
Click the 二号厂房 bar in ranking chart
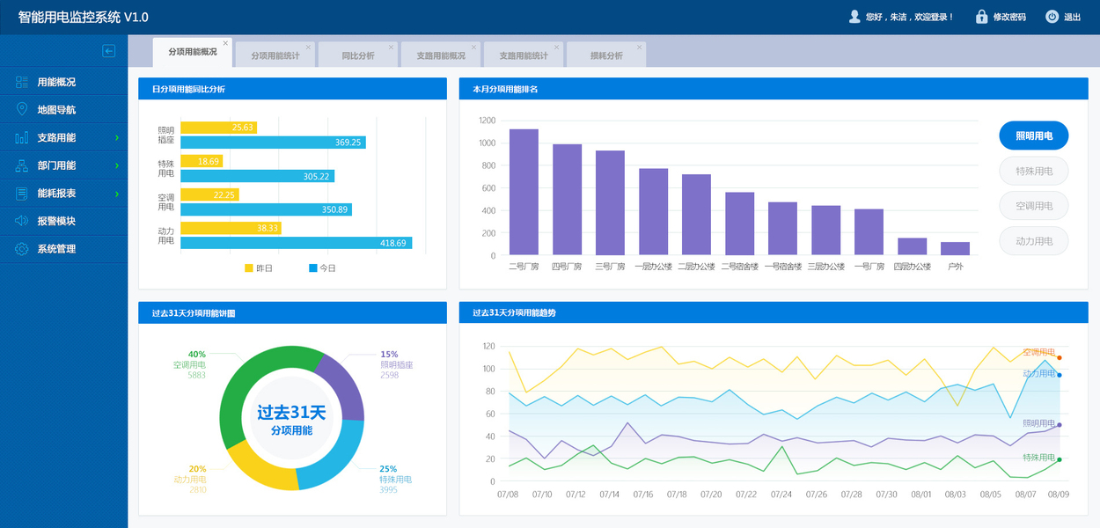(x=524, y=192)
